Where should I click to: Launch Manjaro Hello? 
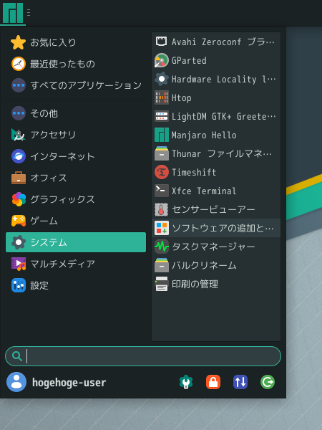[x=216, y=135]
